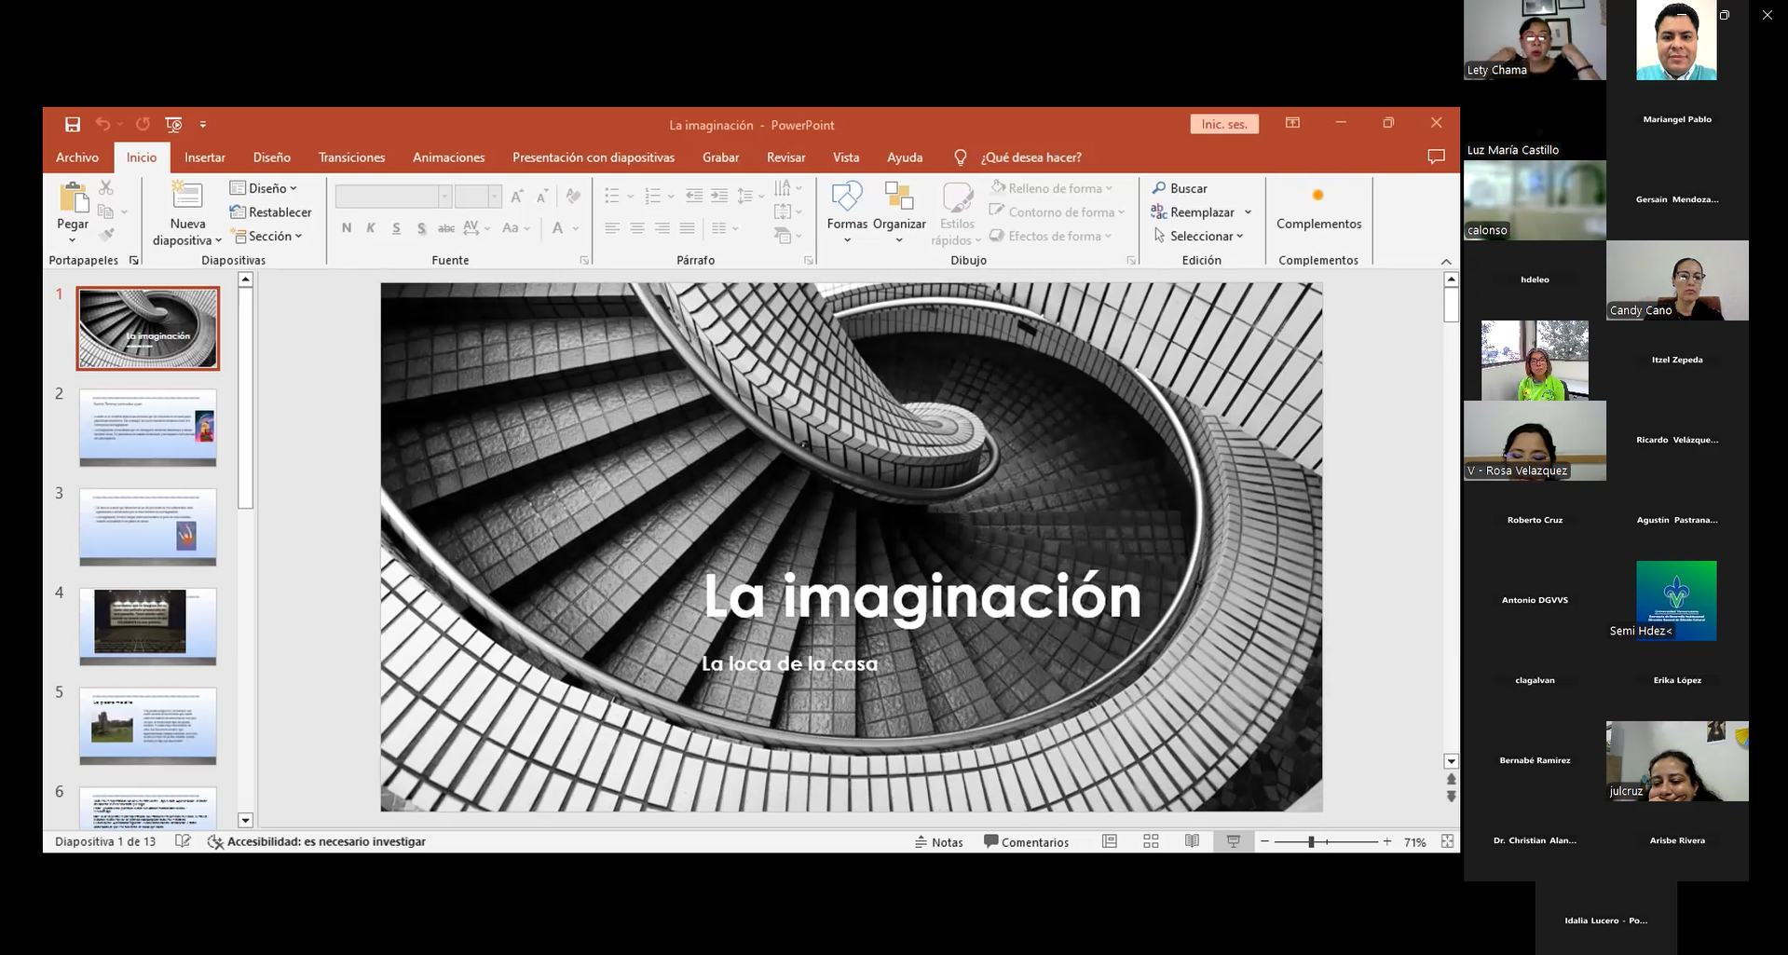Start slideshow from status bar icon
Viewport: 1788px width, 955px height.
[1233, 841]
